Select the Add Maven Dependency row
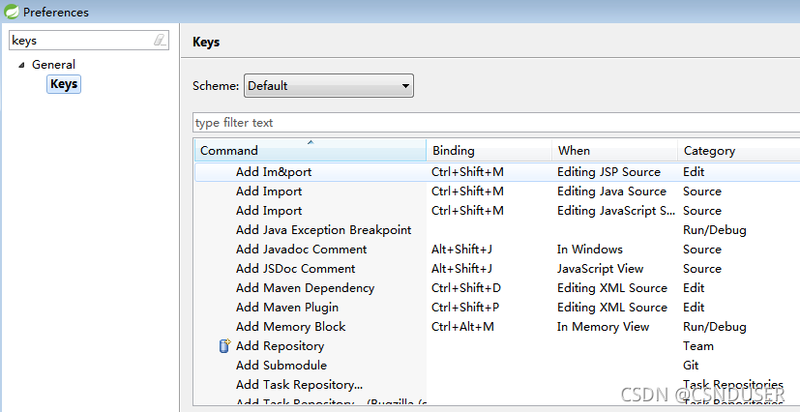The height and width of the screenshot is (412, 800). 497,288
